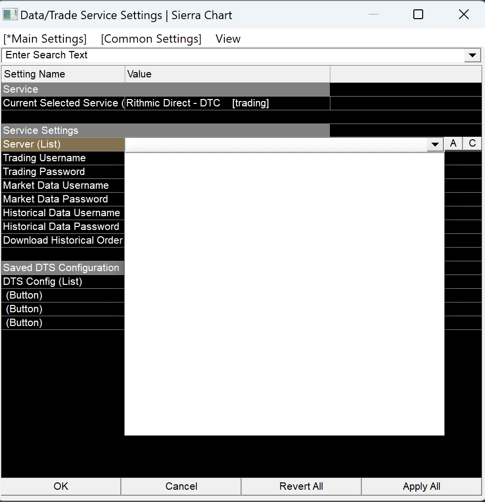The image size is (485, 502).
Task: Click the Rithmic Direct - DTC value
Action: (x=227, y=103)
